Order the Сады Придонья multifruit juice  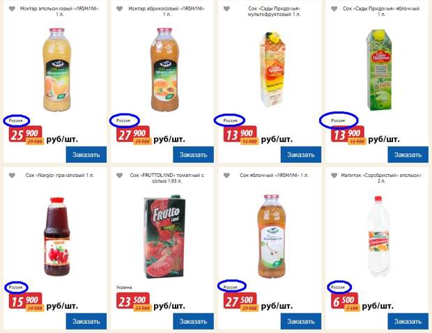coord(301,155)
